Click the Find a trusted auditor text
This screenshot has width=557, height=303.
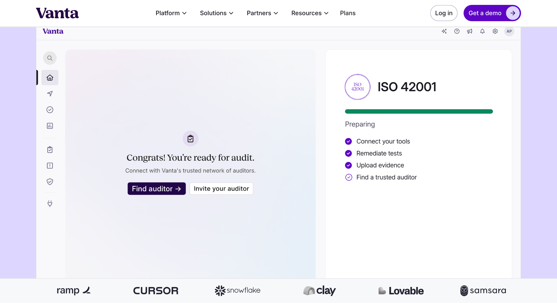pyautogui.click(x=387, y=177)
